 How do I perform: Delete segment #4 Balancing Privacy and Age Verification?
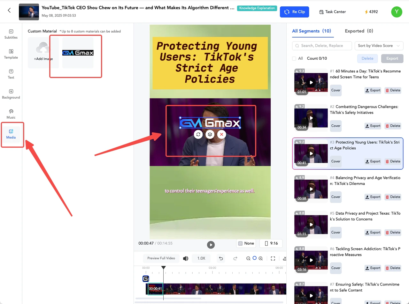pos(393,197)
